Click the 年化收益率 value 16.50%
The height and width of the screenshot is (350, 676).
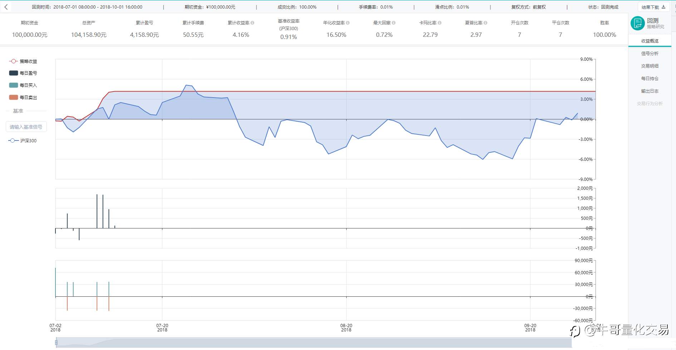click(x=336, y=35)
